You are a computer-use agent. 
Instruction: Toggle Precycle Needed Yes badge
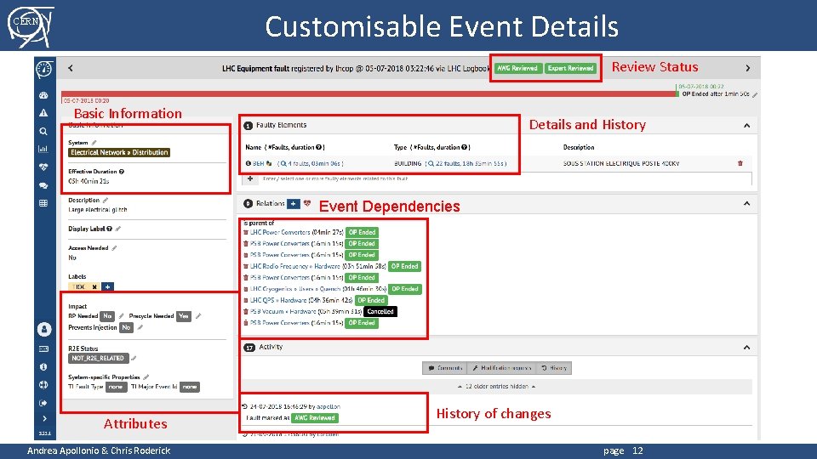coord(184,316)
